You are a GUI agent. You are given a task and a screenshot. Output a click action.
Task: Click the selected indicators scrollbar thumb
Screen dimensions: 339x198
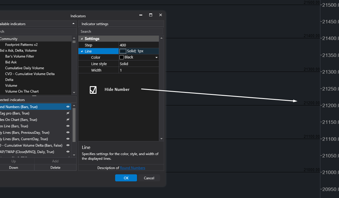pyautogui.click(x=74, y=125)
